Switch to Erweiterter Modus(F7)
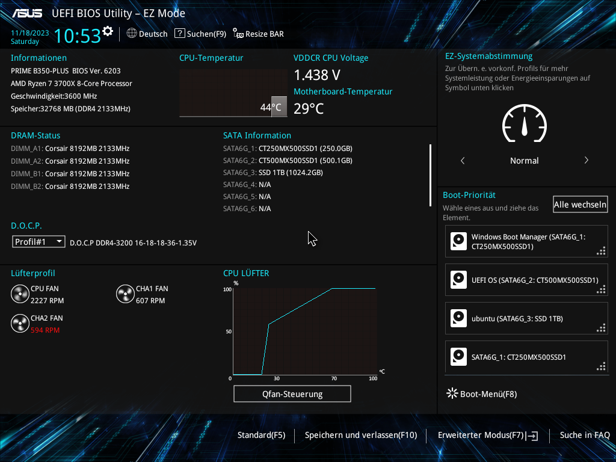This screenshot has height=462, width=616. 481,435
